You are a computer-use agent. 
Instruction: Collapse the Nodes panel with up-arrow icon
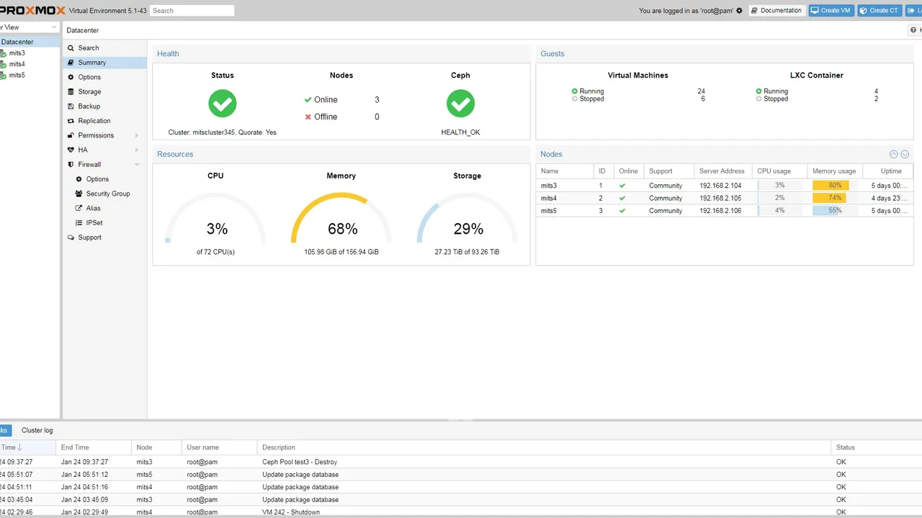(894, 154)
